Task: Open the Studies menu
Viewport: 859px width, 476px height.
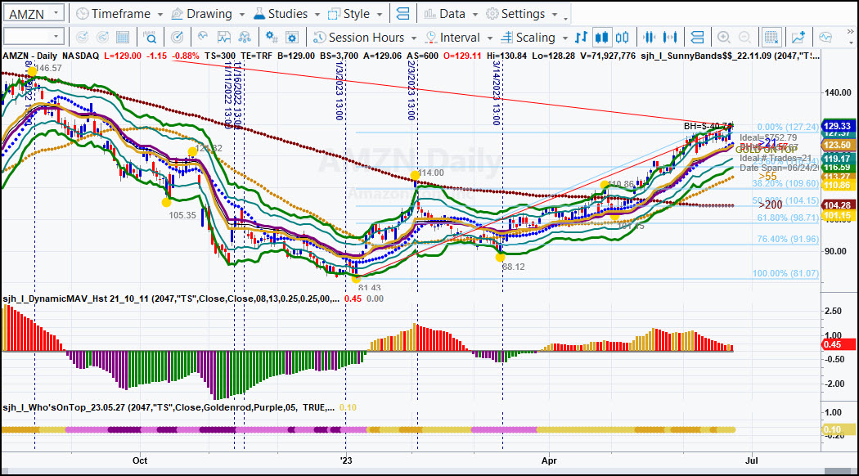Action: (x=281, y=14)
